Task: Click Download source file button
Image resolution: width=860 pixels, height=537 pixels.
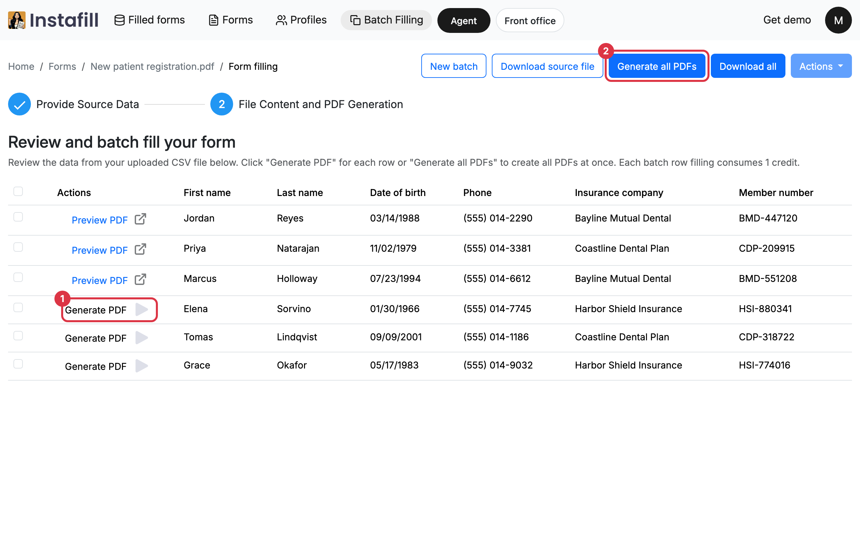Action: 547,66
